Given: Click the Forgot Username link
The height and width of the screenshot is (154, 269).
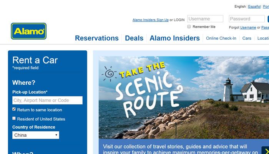Looking at the screenshot, I should click(x=248, y=27).
